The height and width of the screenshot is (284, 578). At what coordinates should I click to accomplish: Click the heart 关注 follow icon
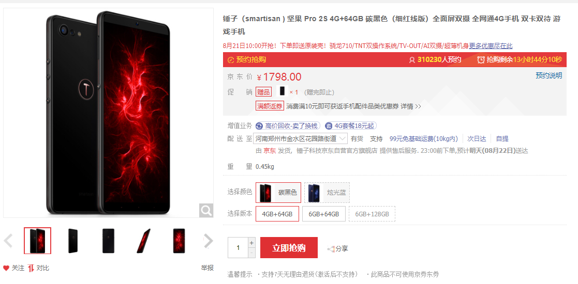tap(6, 268)
